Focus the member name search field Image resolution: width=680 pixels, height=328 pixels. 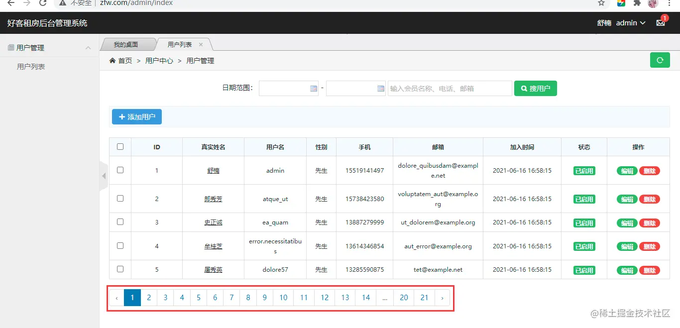(450, 89)
